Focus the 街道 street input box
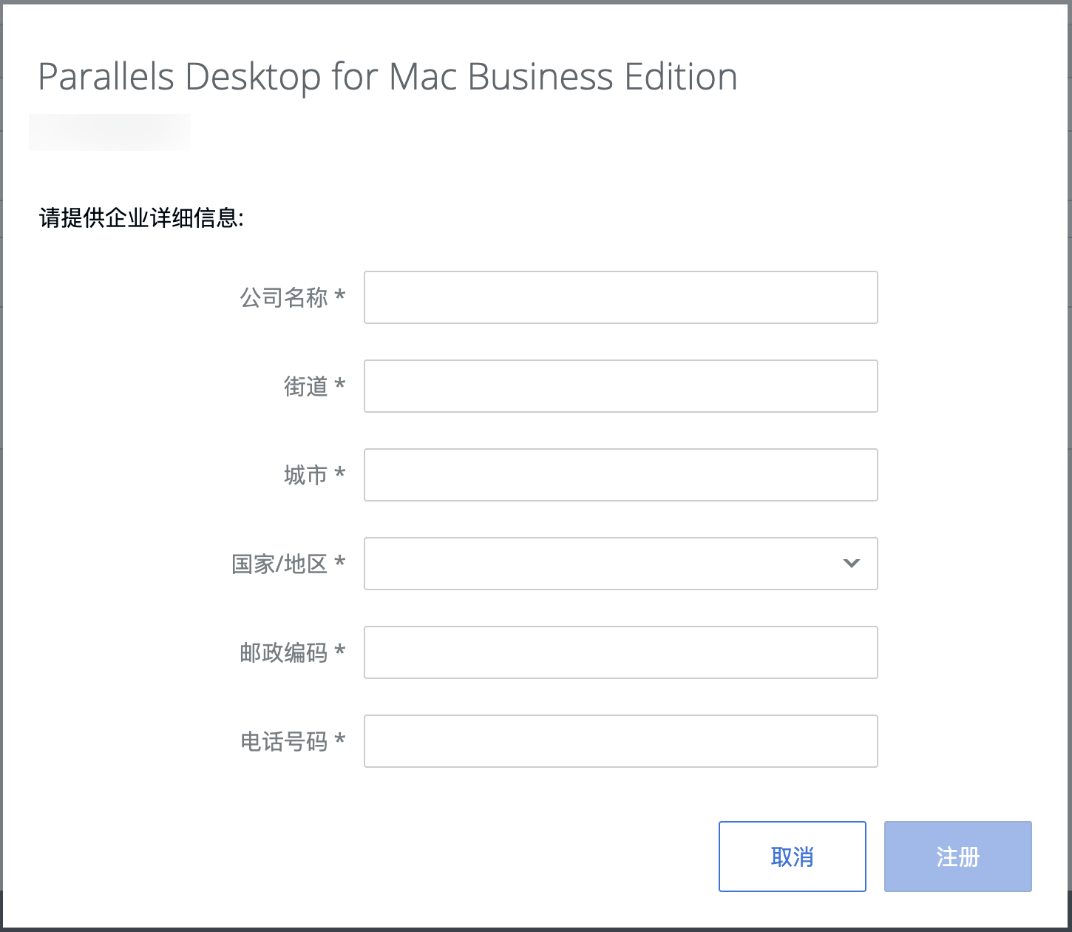This screenshot has width=1072, height=932. click(620, 386)
